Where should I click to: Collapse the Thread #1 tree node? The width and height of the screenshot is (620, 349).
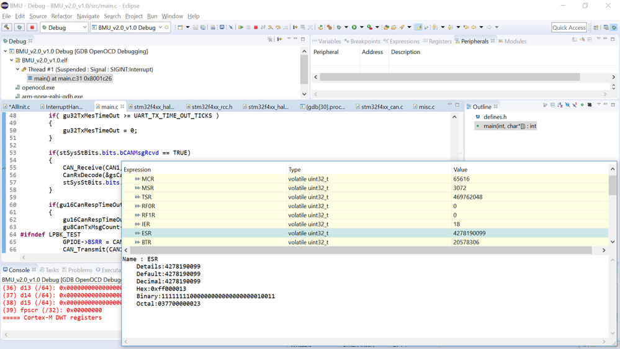pos(18,70)
